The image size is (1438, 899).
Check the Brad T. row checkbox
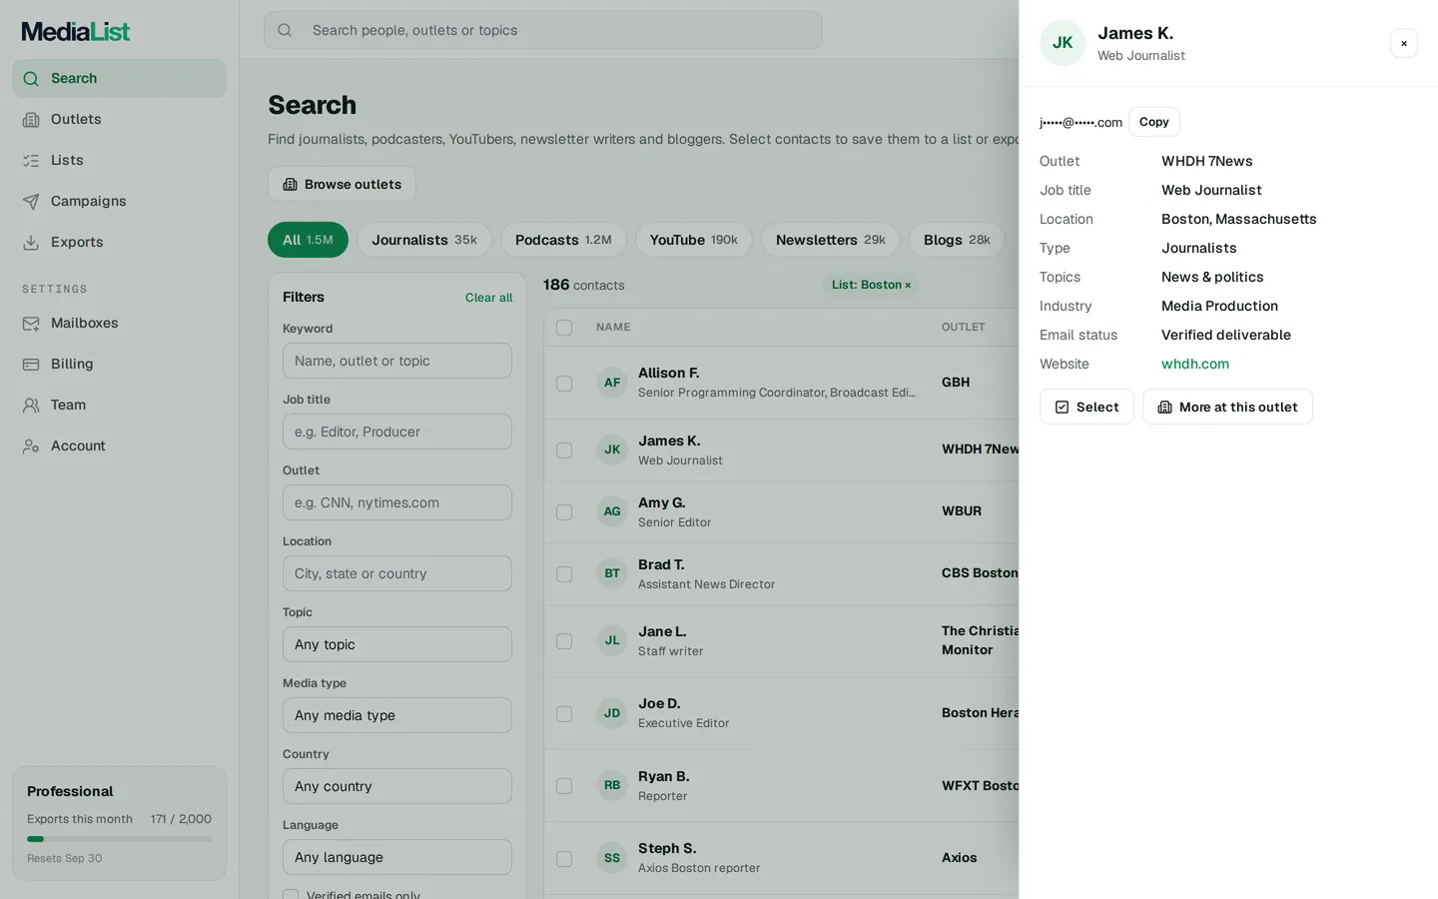pyautogui.click(x=564, y=574)
